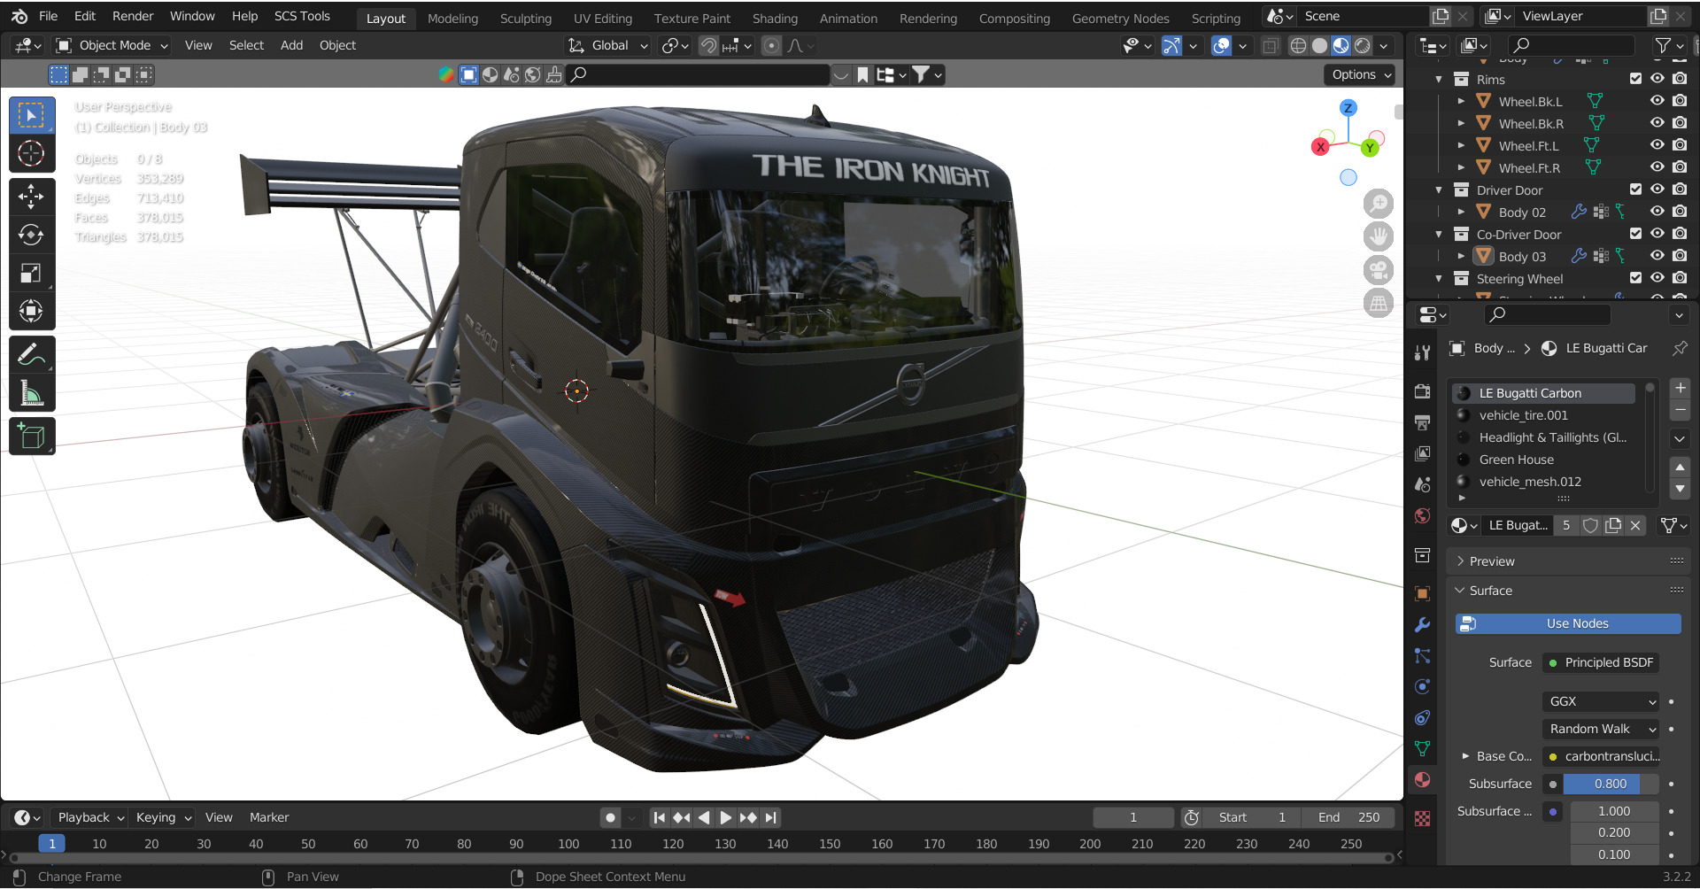Viewport: 1700px width, 889px height.
Task: Open the GGX distribution dropdown
Action: (x=1601, y=701)
